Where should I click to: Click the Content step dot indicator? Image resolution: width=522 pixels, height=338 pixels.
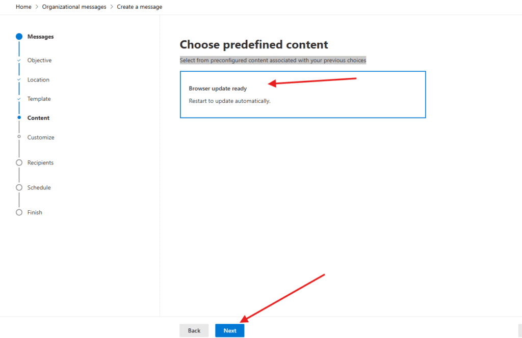click(x=19, y=118)
